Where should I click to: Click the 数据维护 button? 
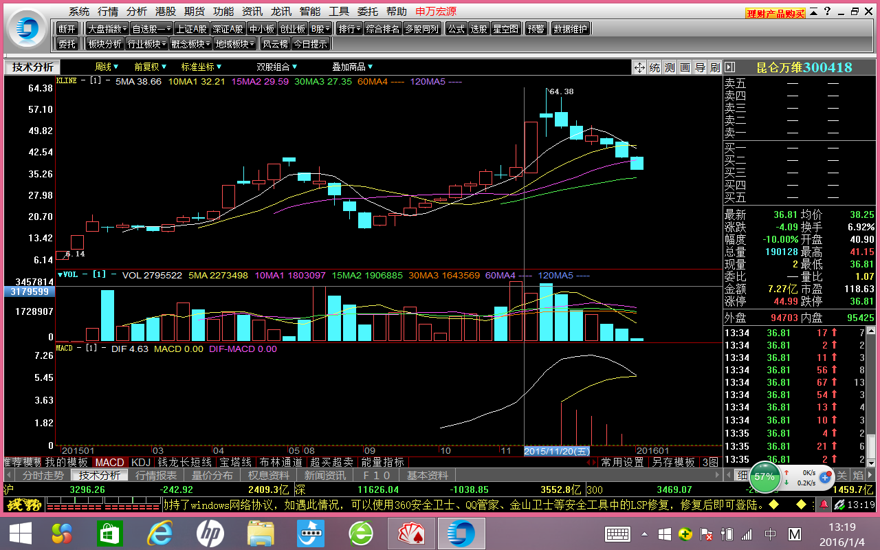pos(571,29)
